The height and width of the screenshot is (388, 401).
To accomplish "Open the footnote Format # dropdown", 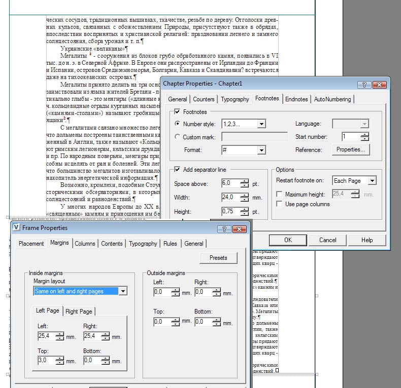I will click(261, 150).
